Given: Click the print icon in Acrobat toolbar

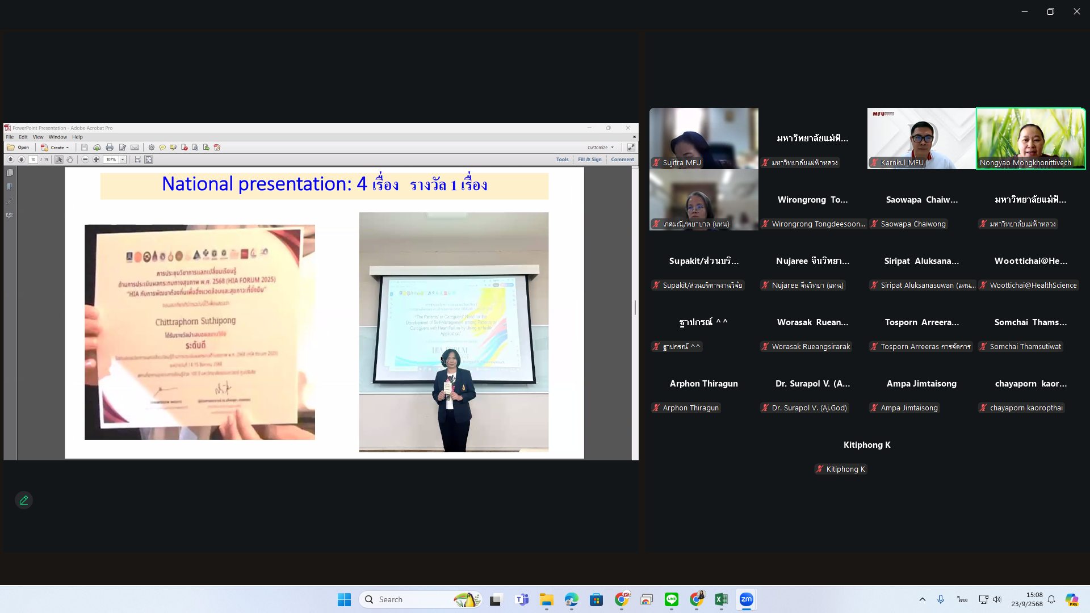Looking at the screenshot, I should (x=110, y=148).
